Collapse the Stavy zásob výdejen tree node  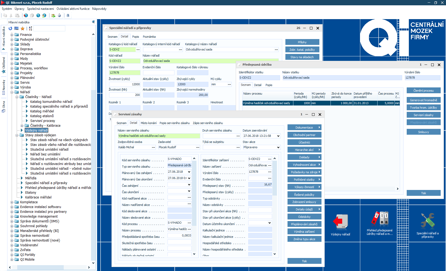click(x=17, y=135)
